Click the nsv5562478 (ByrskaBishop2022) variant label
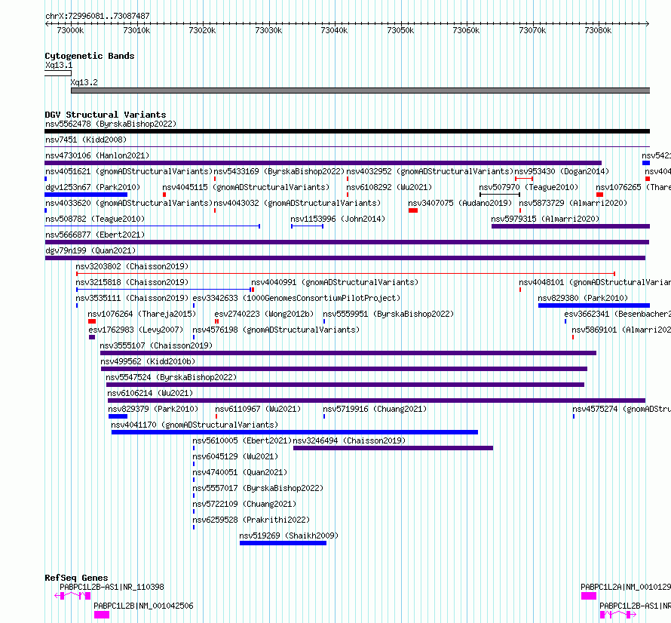Screen dimensions: 671x623 tap(111, 124)
